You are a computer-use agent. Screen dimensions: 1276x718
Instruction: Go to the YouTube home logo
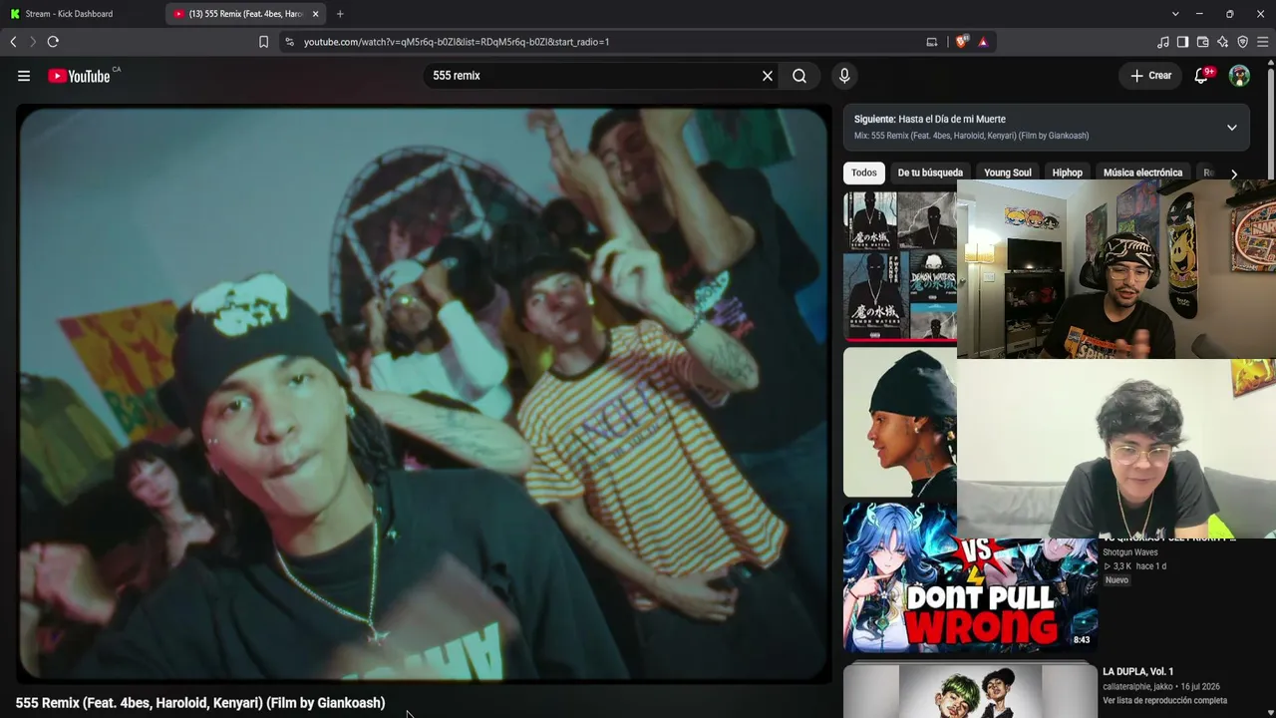79,76
